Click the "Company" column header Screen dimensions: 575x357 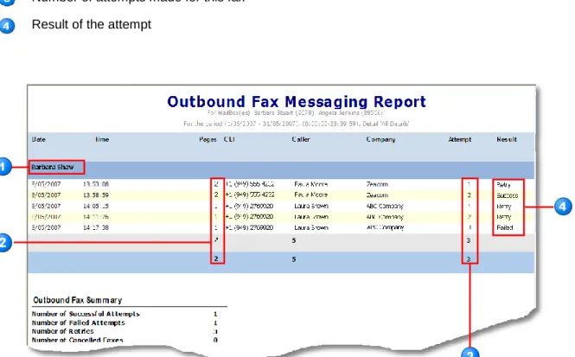(x=380, y=140)
